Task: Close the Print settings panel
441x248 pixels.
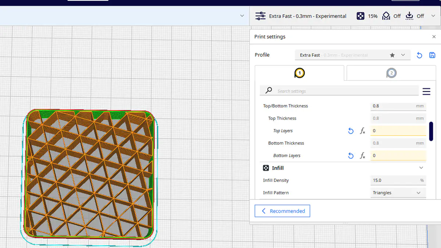Action: pyautogui.click(x=434, y=37)
